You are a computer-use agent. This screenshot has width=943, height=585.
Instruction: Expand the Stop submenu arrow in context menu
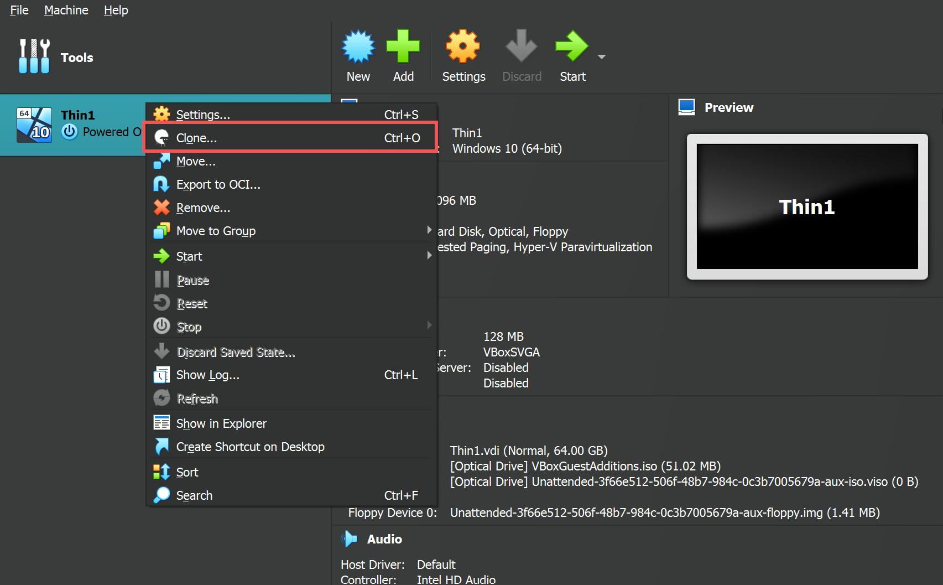429,325
